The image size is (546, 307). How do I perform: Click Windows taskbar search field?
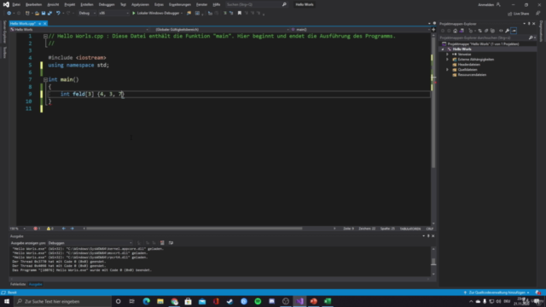(x=62, y=301)
